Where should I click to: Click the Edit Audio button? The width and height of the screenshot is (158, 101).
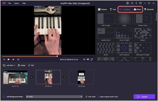(x=91, y=97)
